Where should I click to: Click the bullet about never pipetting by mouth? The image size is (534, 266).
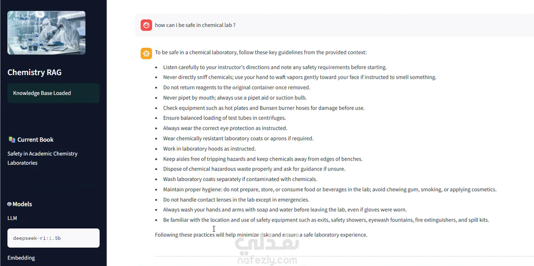point(235,98)
